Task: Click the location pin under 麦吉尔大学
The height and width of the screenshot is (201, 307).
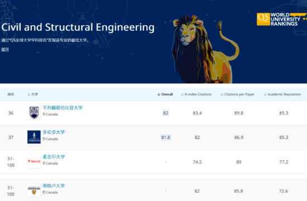Action: click(x=44, y=163)
